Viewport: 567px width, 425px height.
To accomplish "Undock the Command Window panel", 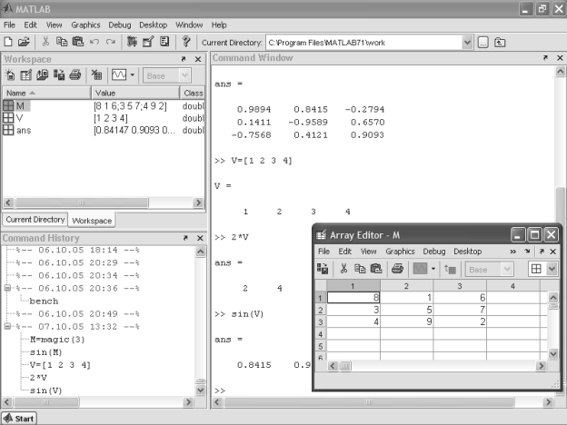I will coord(545,58).
